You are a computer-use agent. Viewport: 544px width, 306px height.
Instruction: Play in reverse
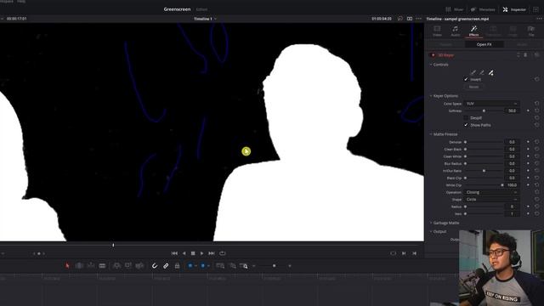(184, 253)
